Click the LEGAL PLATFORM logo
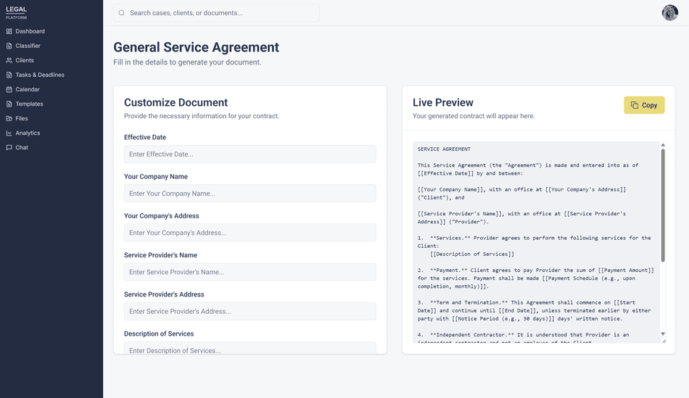This screenshot has width=689, height=398. click(x=17, y=12)
